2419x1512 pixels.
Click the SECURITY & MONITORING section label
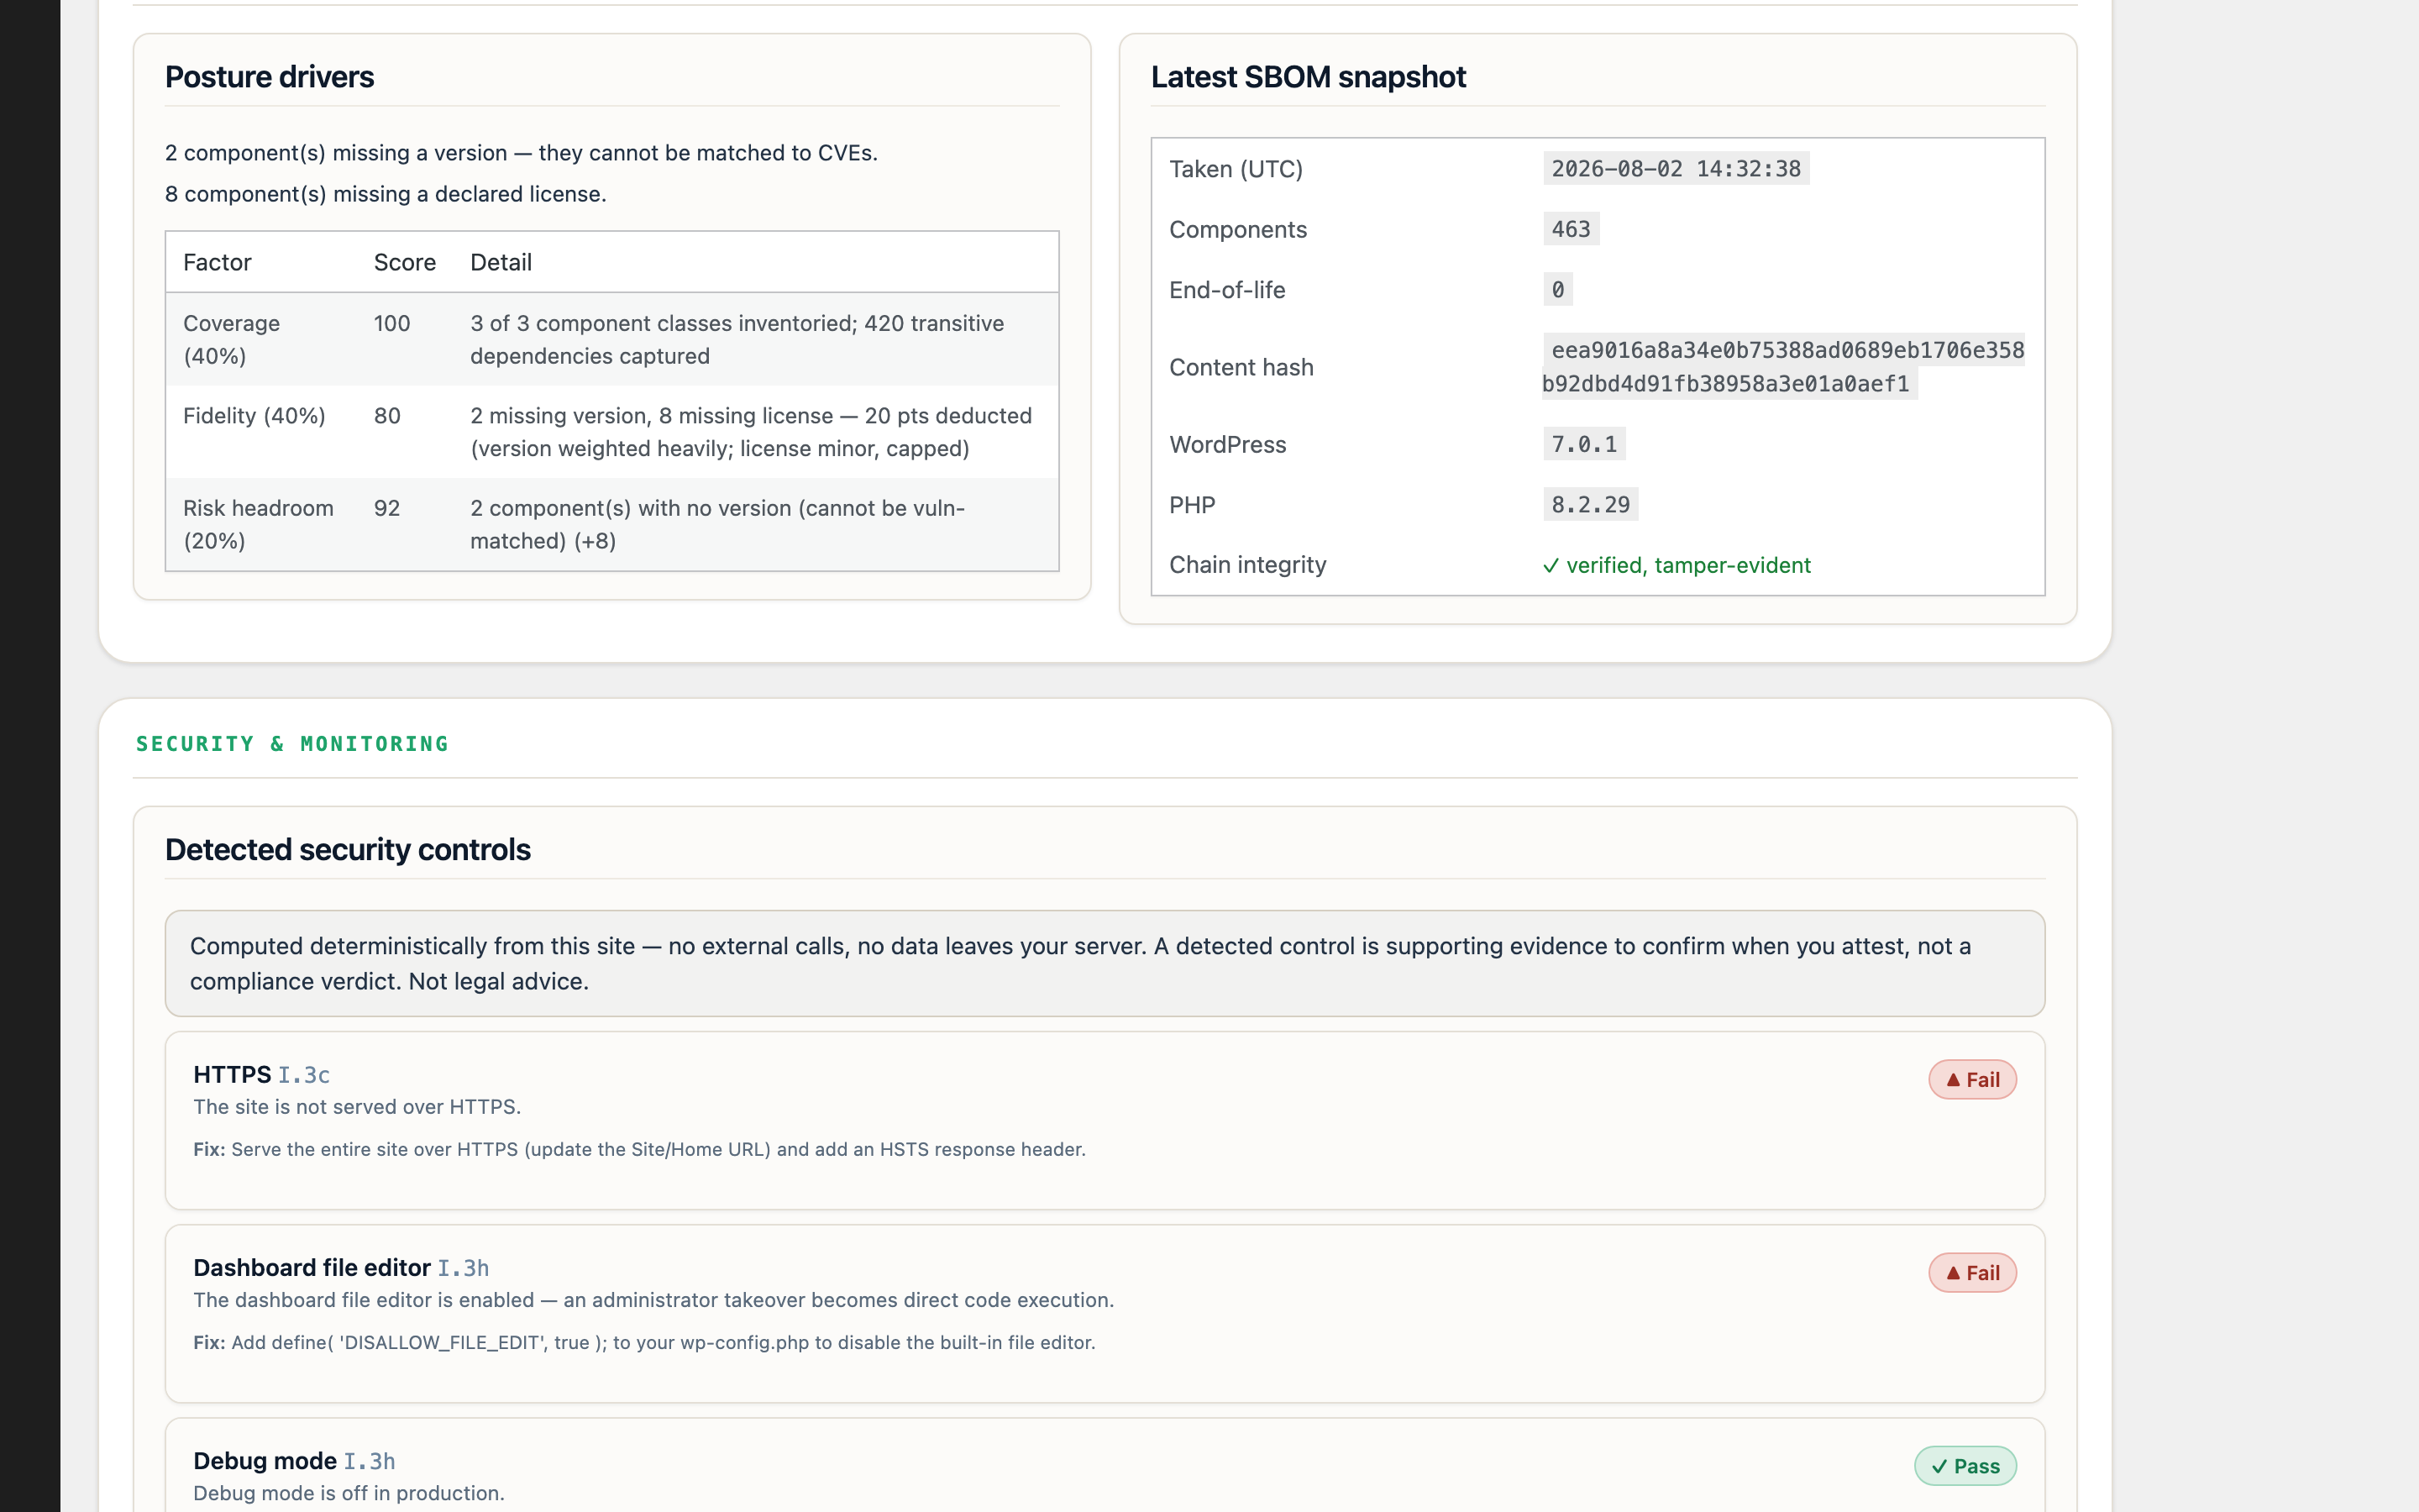tap(292, 744)
